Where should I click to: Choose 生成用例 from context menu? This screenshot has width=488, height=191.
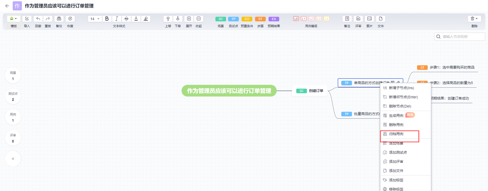[406, 115]
